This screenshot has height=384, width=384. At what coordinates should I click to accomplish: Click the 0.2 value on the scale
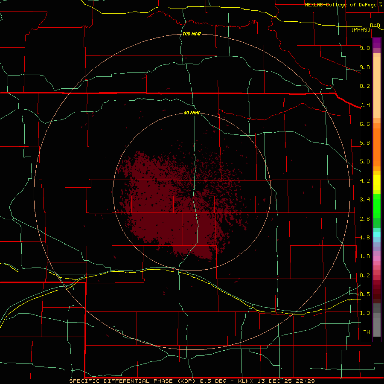pos(365,276)
